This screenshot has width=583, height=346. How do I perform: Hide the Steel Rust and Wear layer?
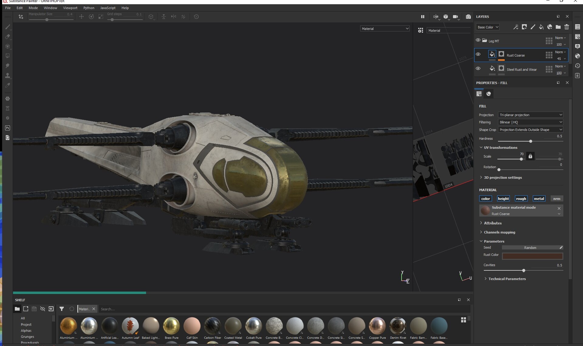click(478, 68)
